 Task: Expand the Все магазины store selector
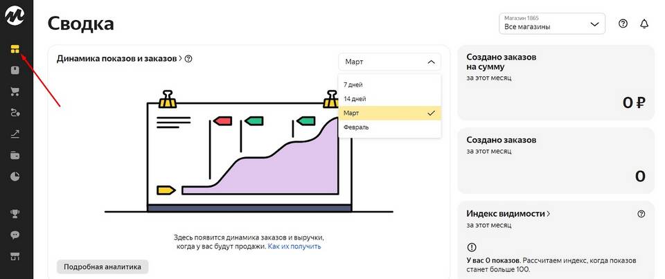coord(551,24)
